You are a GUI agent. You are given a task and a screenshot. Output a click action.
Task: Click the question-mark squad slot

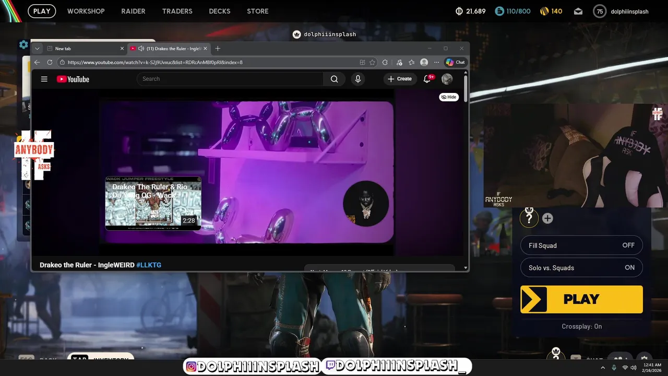529,217
